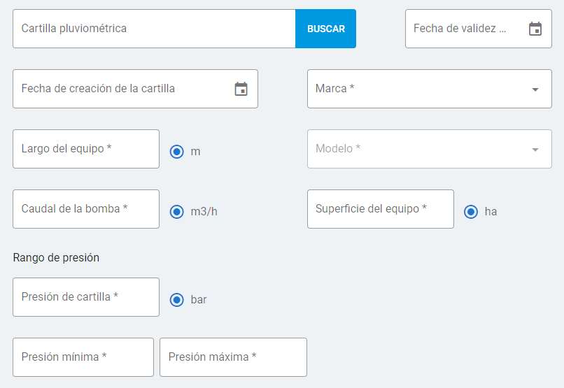Open calendar picker for Fecha de validez
This screenshot has width=564, height=388.
click(x=535, y=29)
